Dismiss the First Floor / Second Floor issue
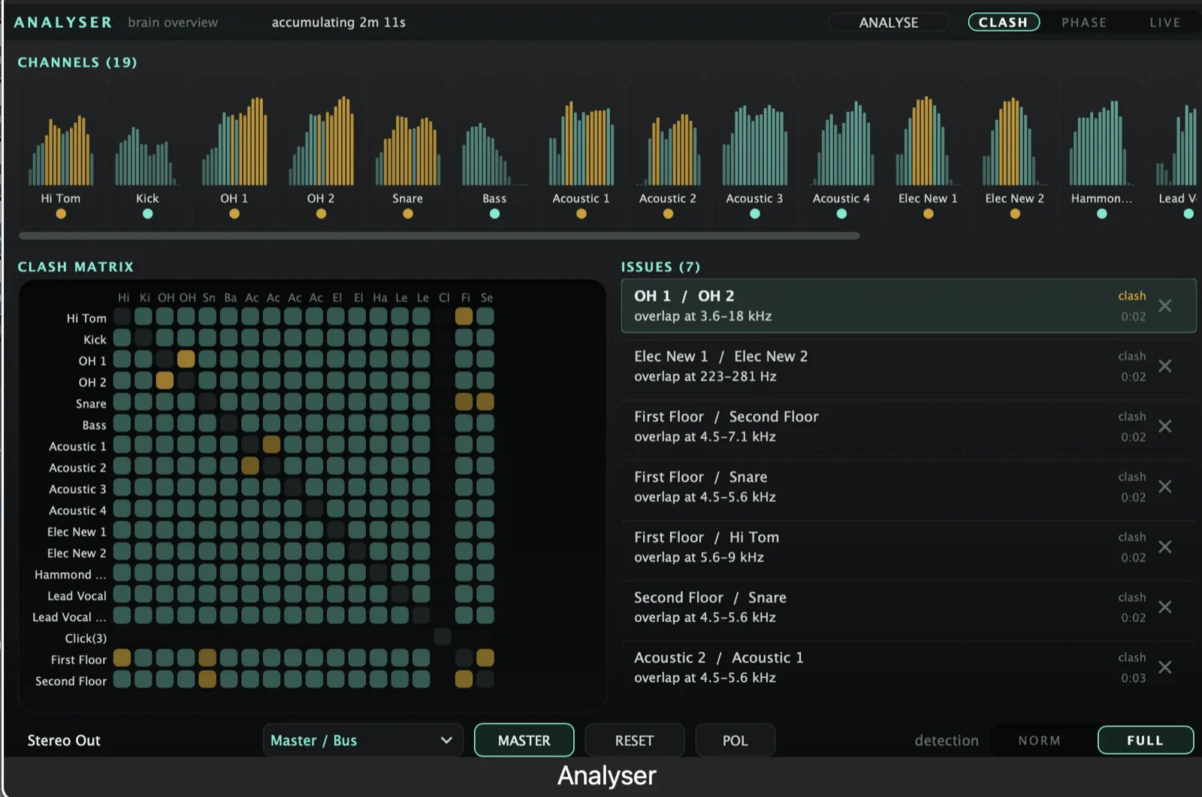Screen dimensions: 1202x797 (1164, 426)
